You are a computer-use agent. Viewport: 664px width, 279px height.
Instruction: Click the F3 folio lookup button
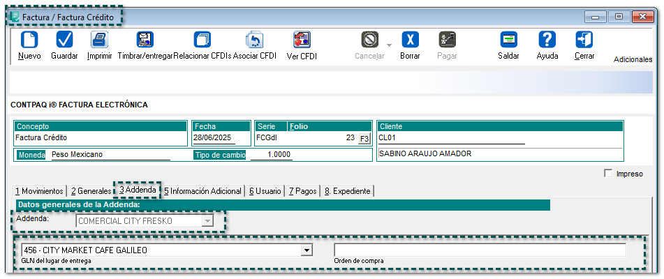click(x=364, y=138)
